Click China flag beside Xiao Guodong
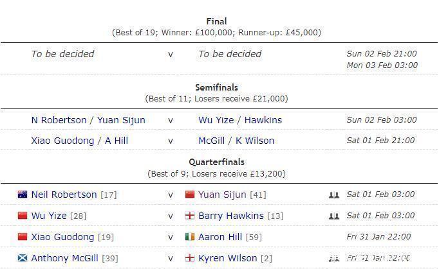 click(23, 237)
